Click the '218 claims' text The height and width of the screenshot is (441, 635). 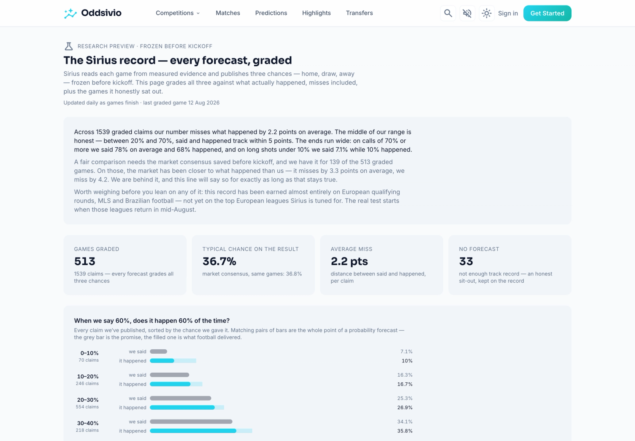point(87,430)
